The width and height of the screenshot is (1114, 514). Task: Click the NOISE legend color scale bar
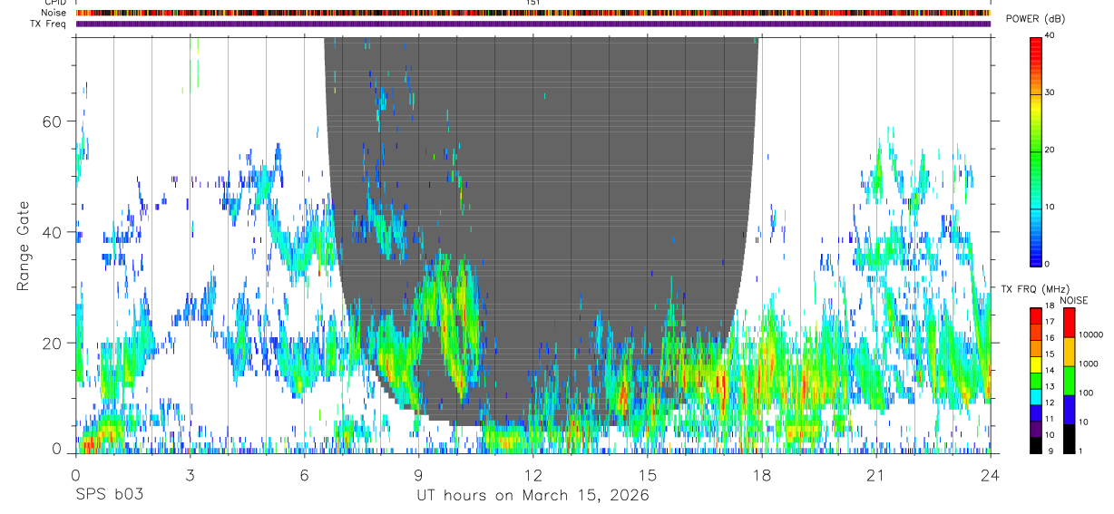(x=1069, y=380)
